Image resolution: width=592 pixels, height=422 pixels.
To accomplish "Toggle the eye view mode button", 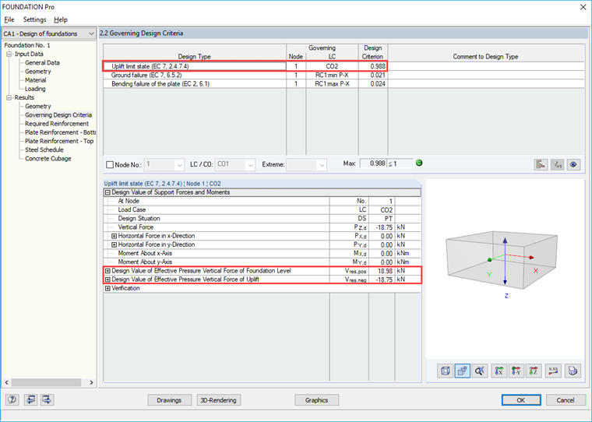I will 573,164.
